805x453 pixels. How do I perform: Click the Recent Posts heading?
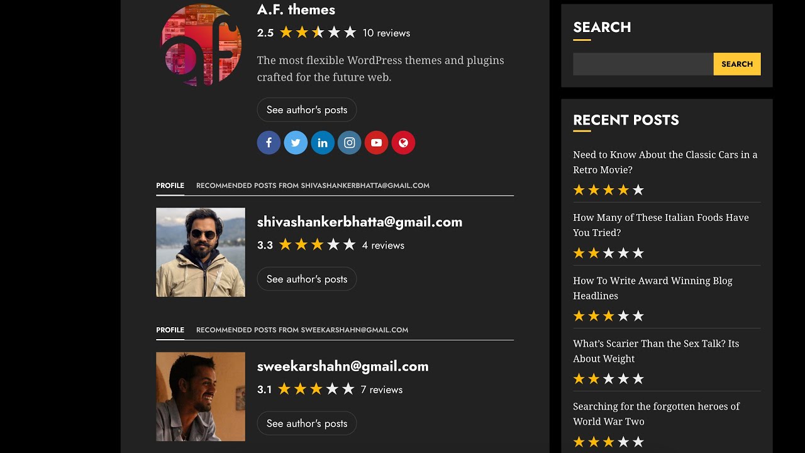626,120
